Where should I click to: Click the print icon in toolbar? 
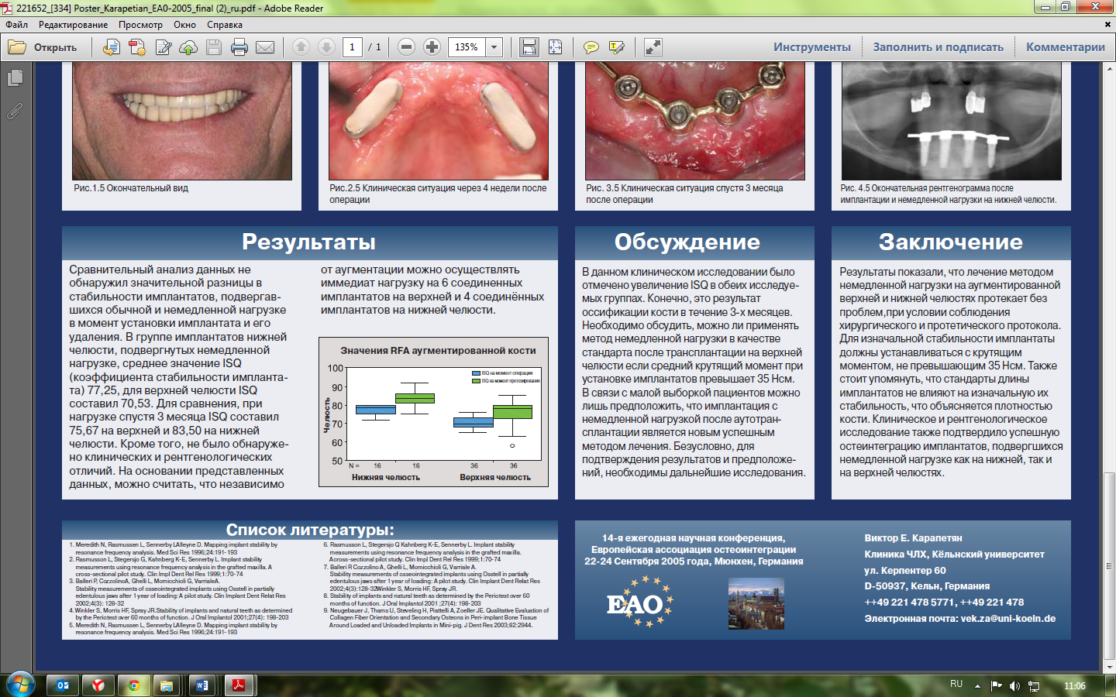pyautogui.click(x=239, y=47)
